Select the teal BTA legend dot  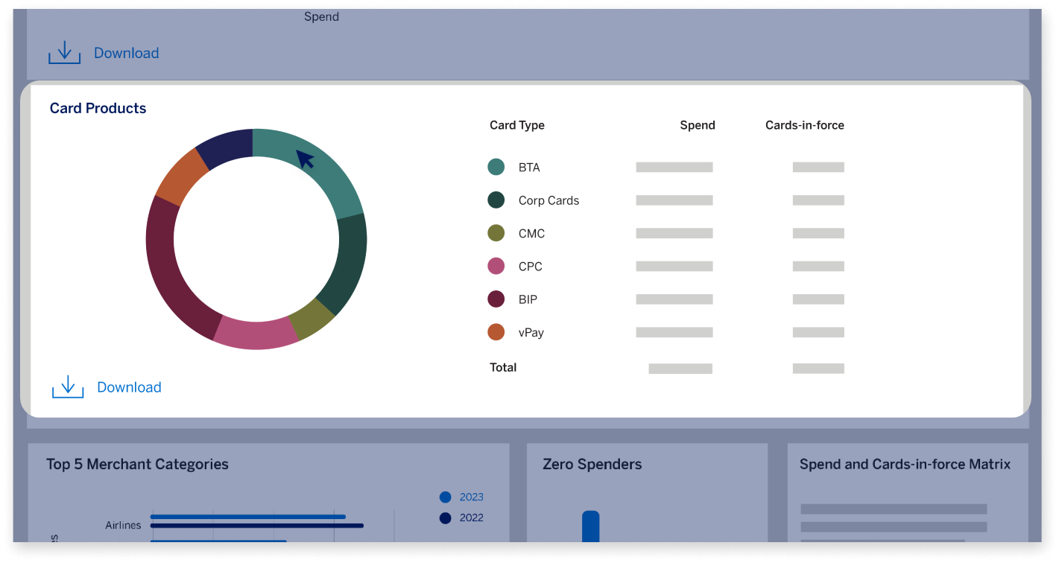[x=496, y=167]
